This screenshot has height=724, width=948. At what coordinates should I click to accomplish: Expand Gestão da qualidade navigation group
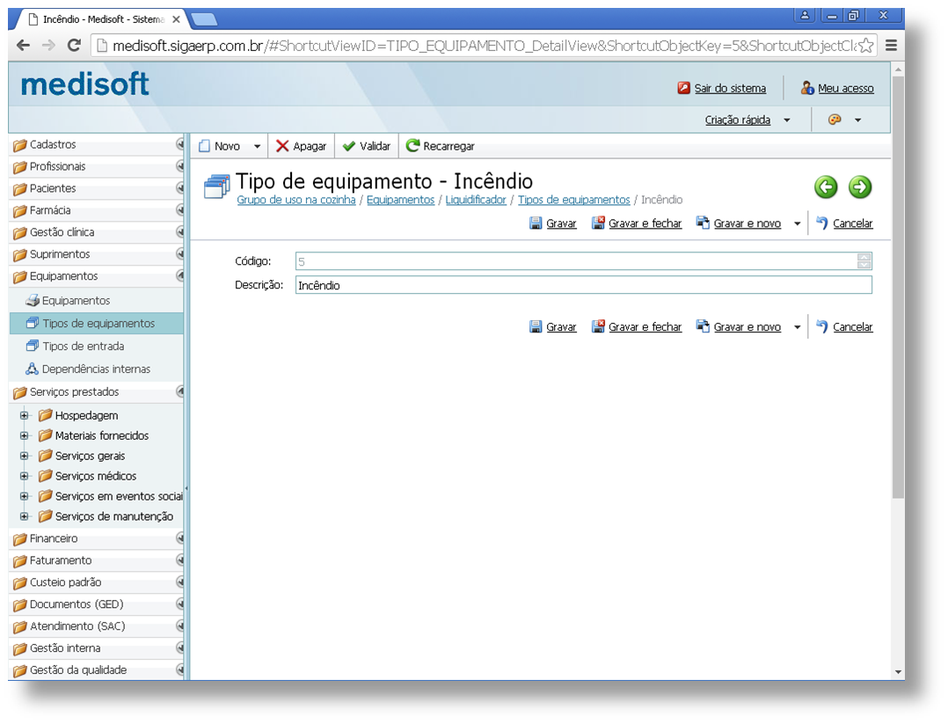coord(97,670)
